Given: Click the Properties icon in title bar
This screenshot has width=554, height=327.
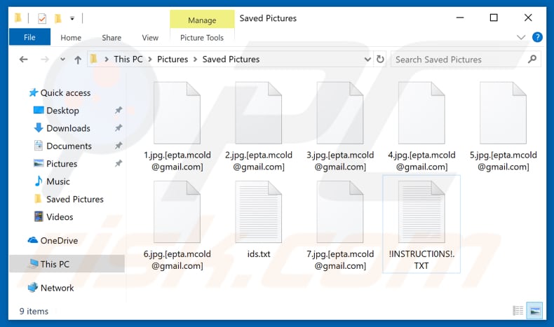Looking at the screenshot, I should [42, 18].
